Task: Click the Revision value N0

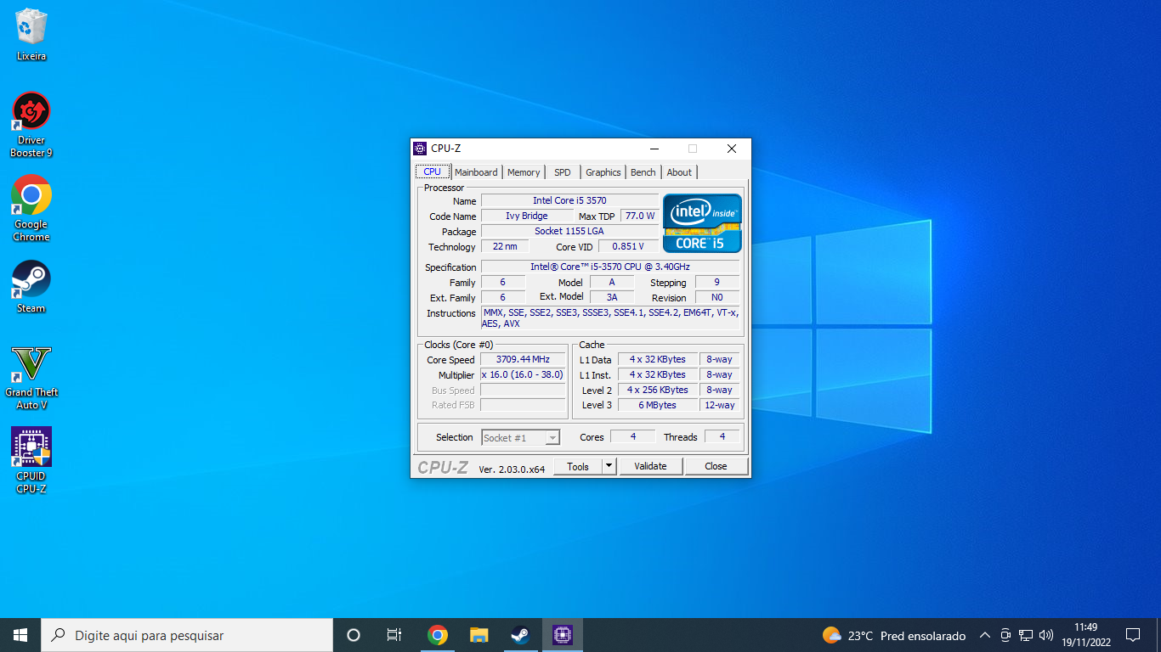Action: (x=716, y=297)
